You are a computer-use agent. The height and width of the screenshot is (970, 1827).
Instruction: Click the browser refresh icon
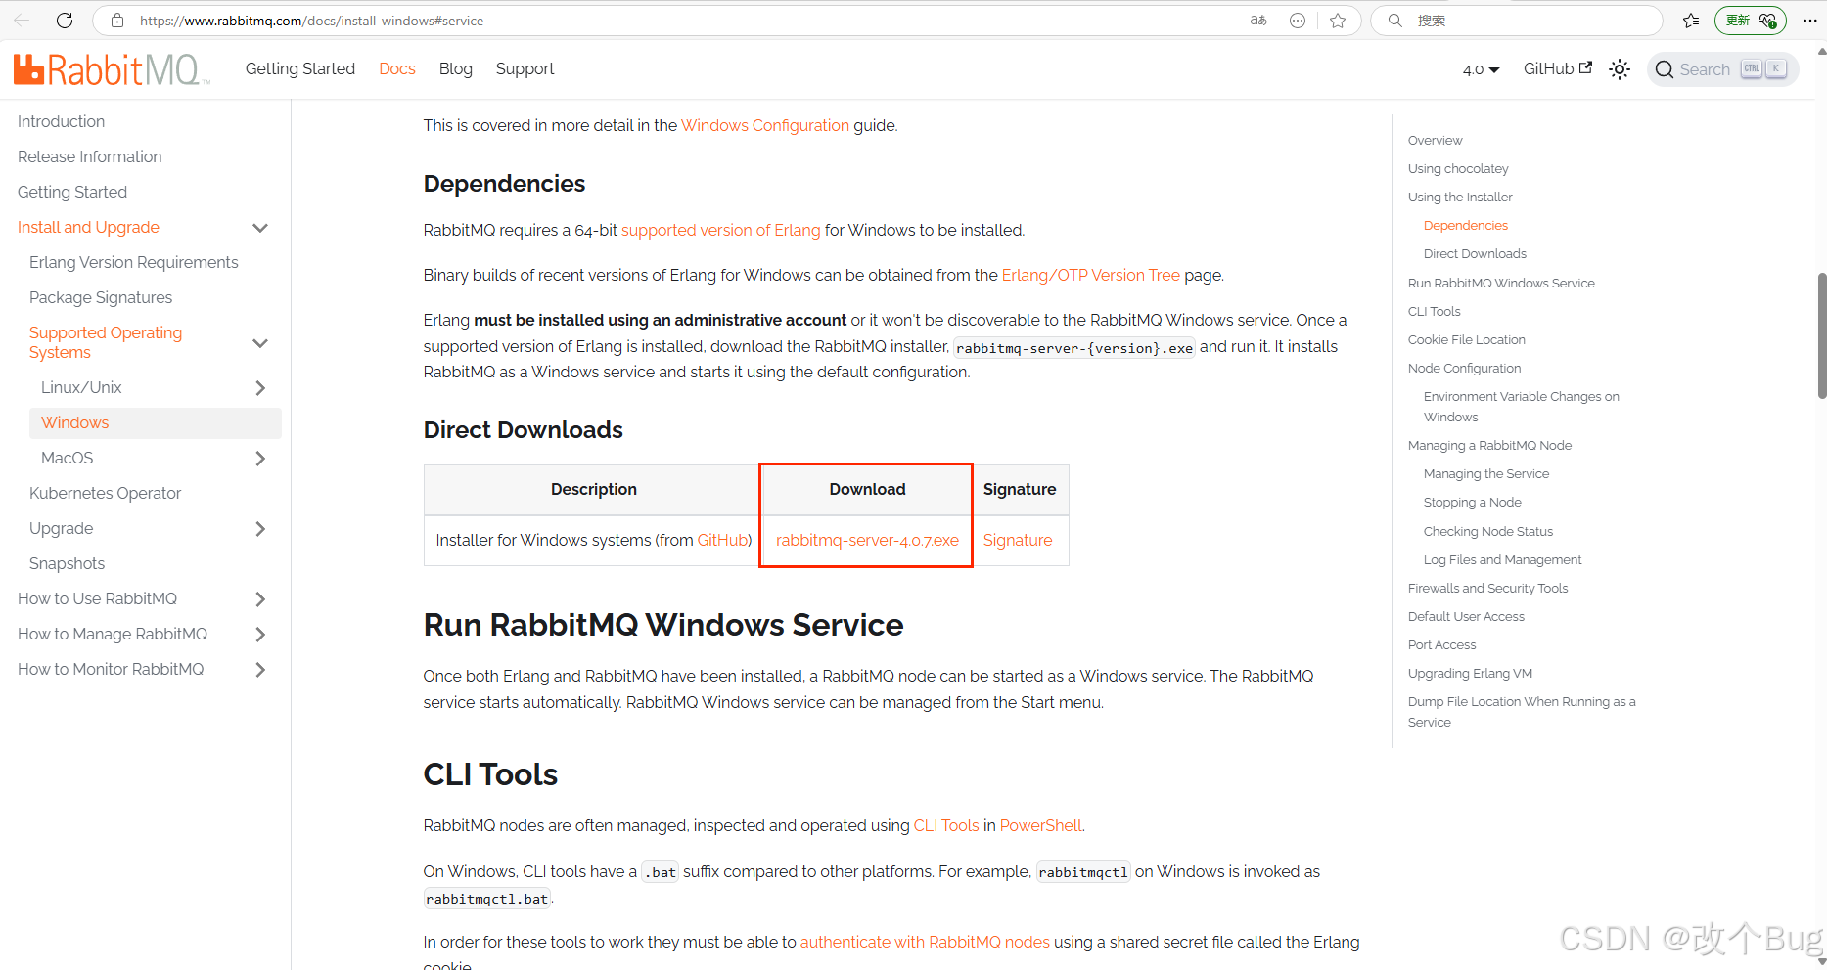pos(65,20)
